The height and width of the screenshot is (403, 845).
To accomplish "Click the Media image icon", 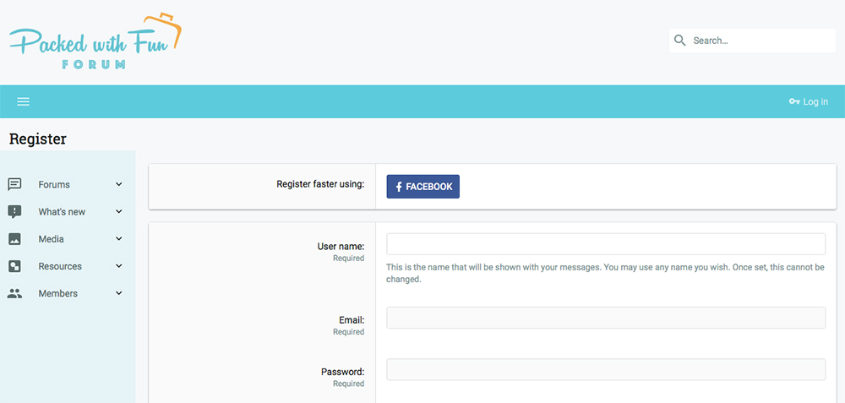I will [14, 239].
